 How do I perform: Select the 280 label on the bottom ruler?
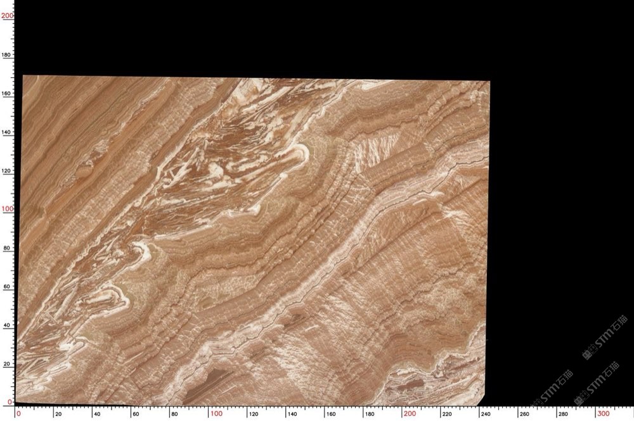564,414
